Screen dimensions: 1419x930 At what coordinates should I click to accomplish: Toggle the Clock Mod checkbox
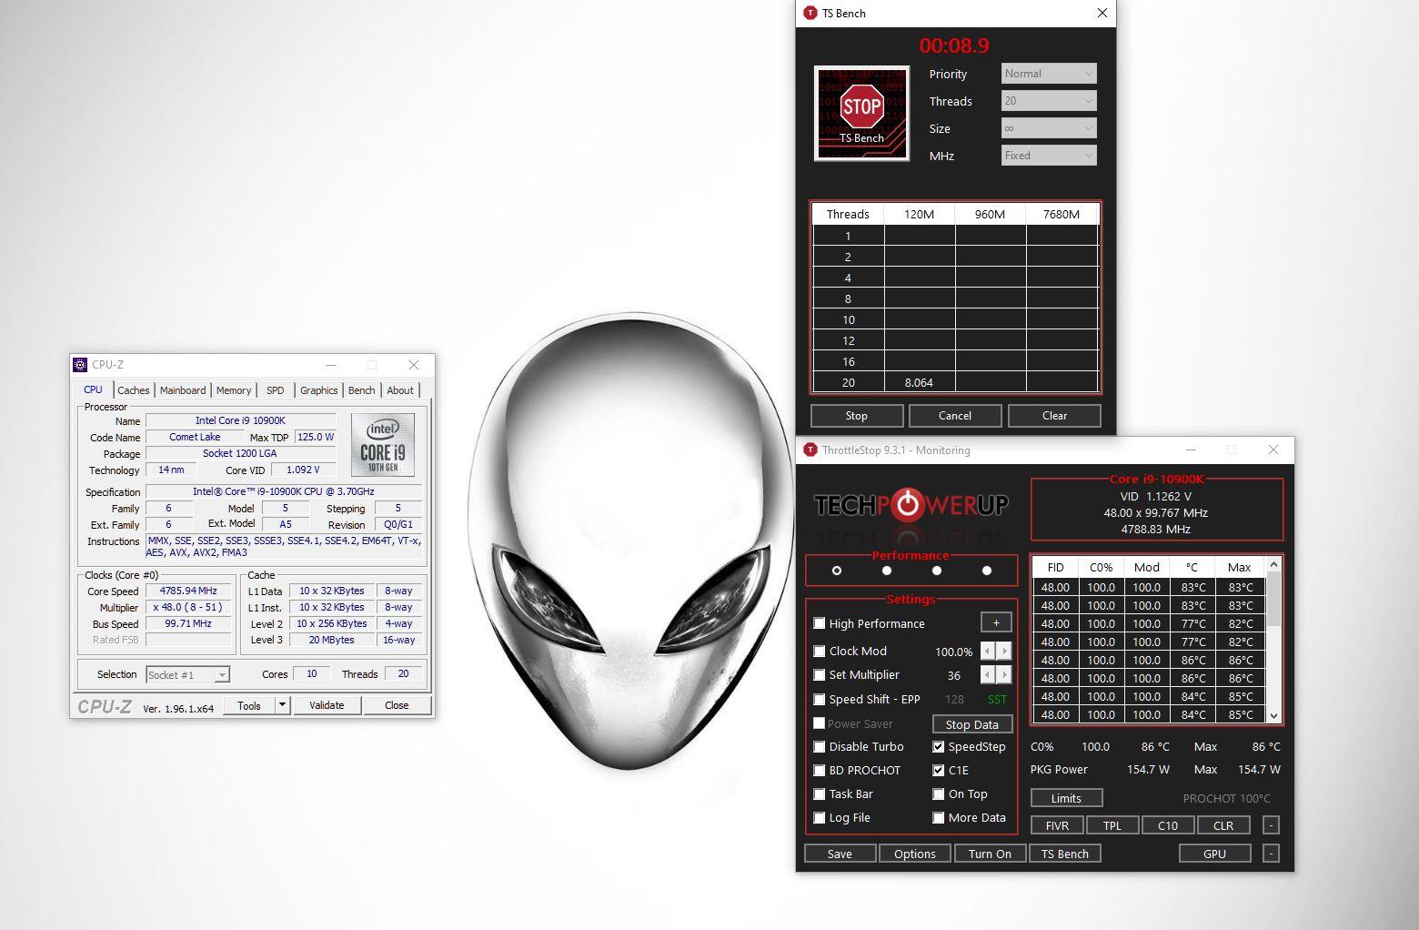(820, 651)
